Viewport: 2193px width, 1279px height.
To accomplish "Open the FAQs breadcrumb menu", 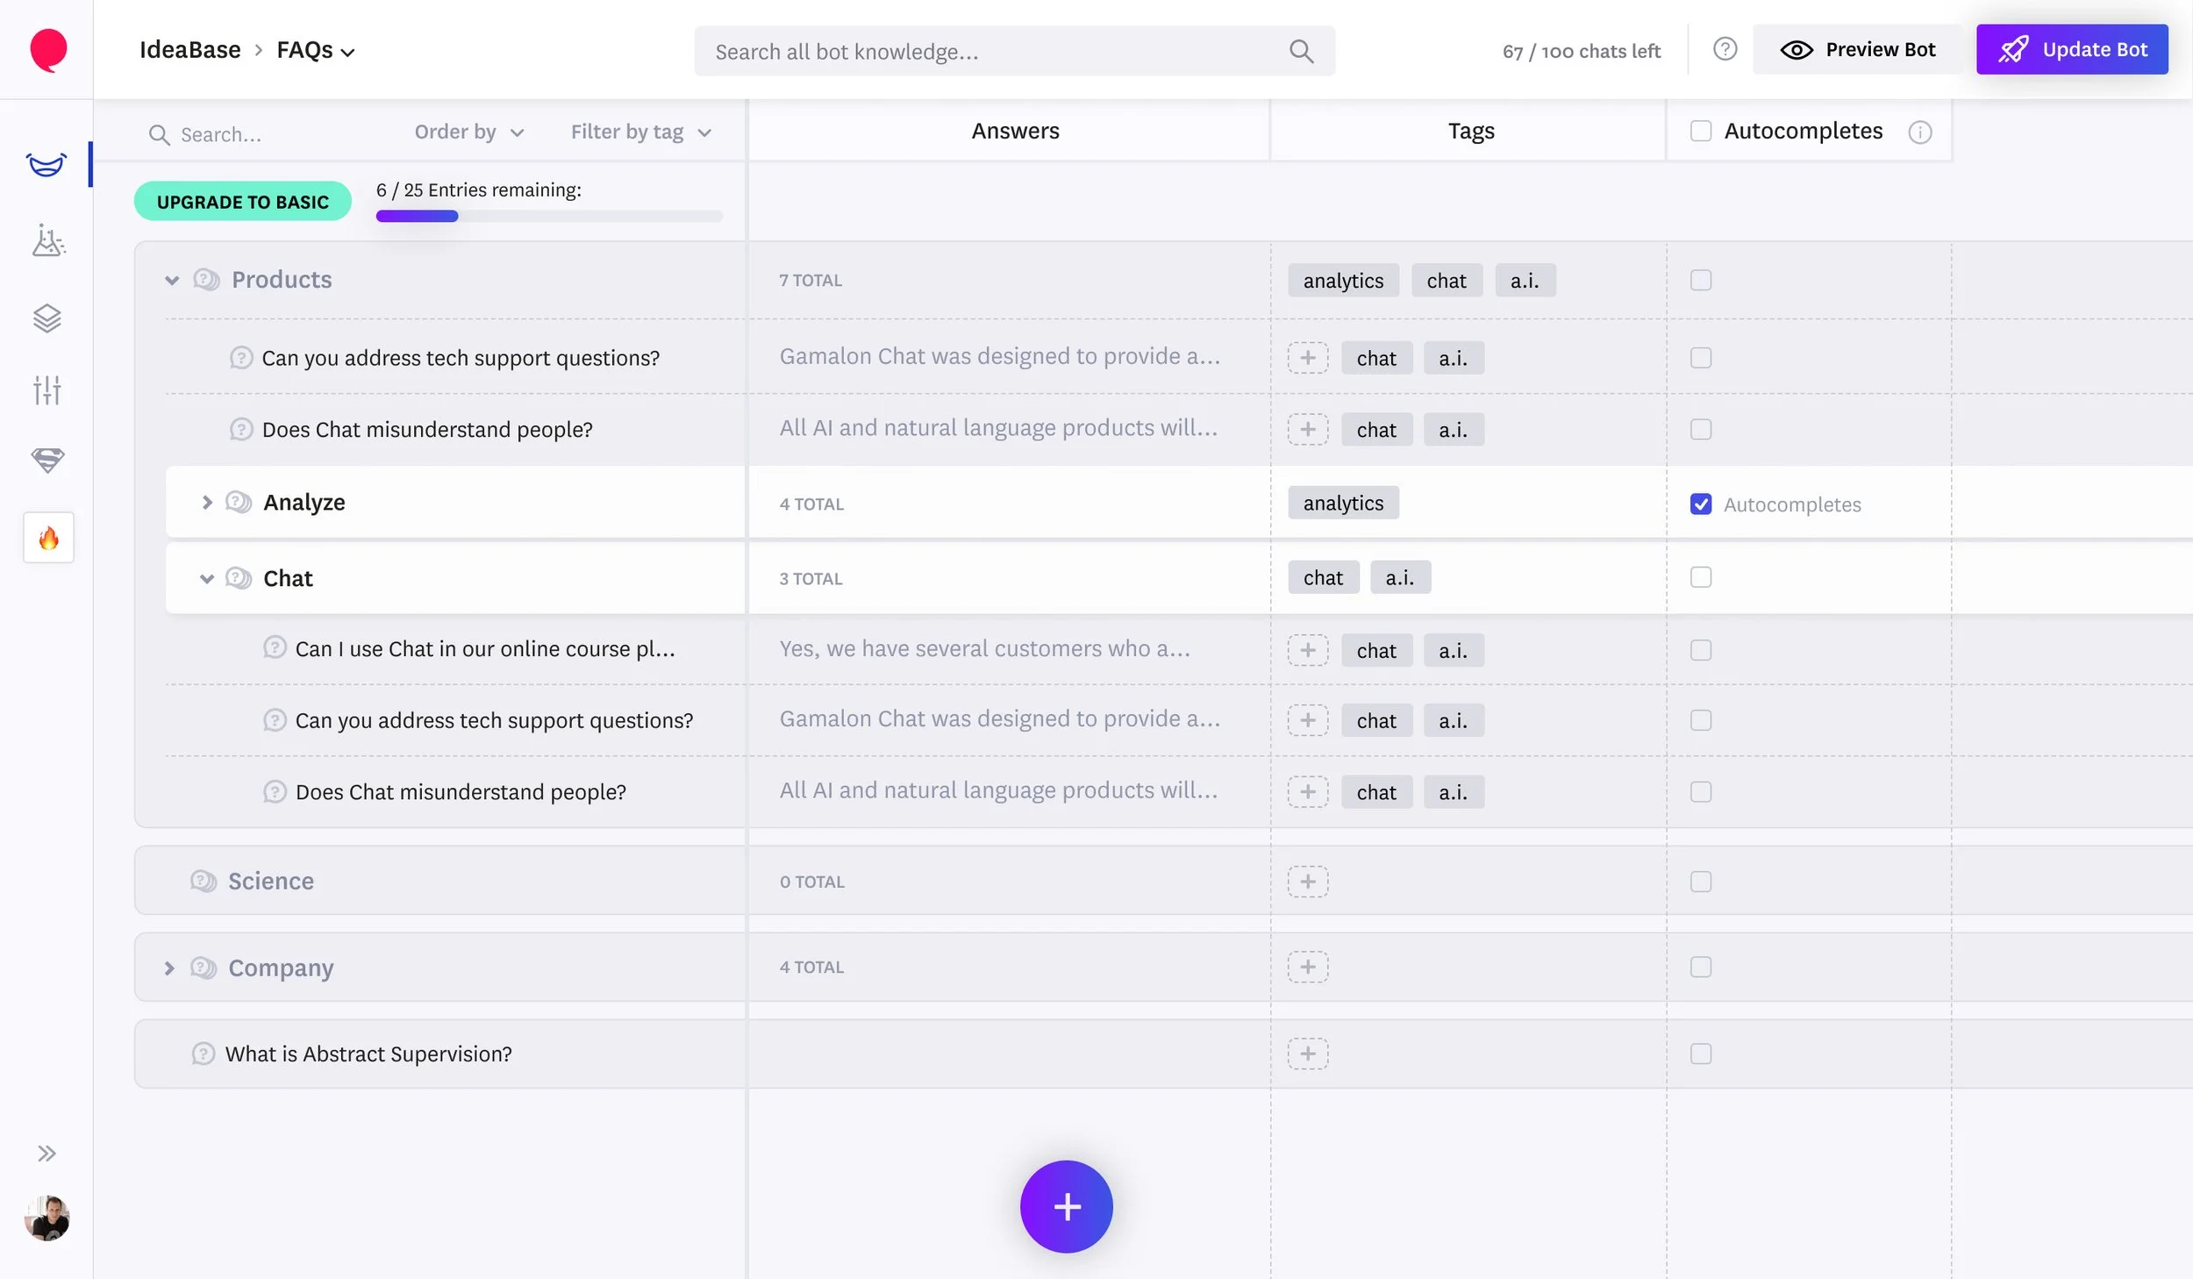I will 315,51.
